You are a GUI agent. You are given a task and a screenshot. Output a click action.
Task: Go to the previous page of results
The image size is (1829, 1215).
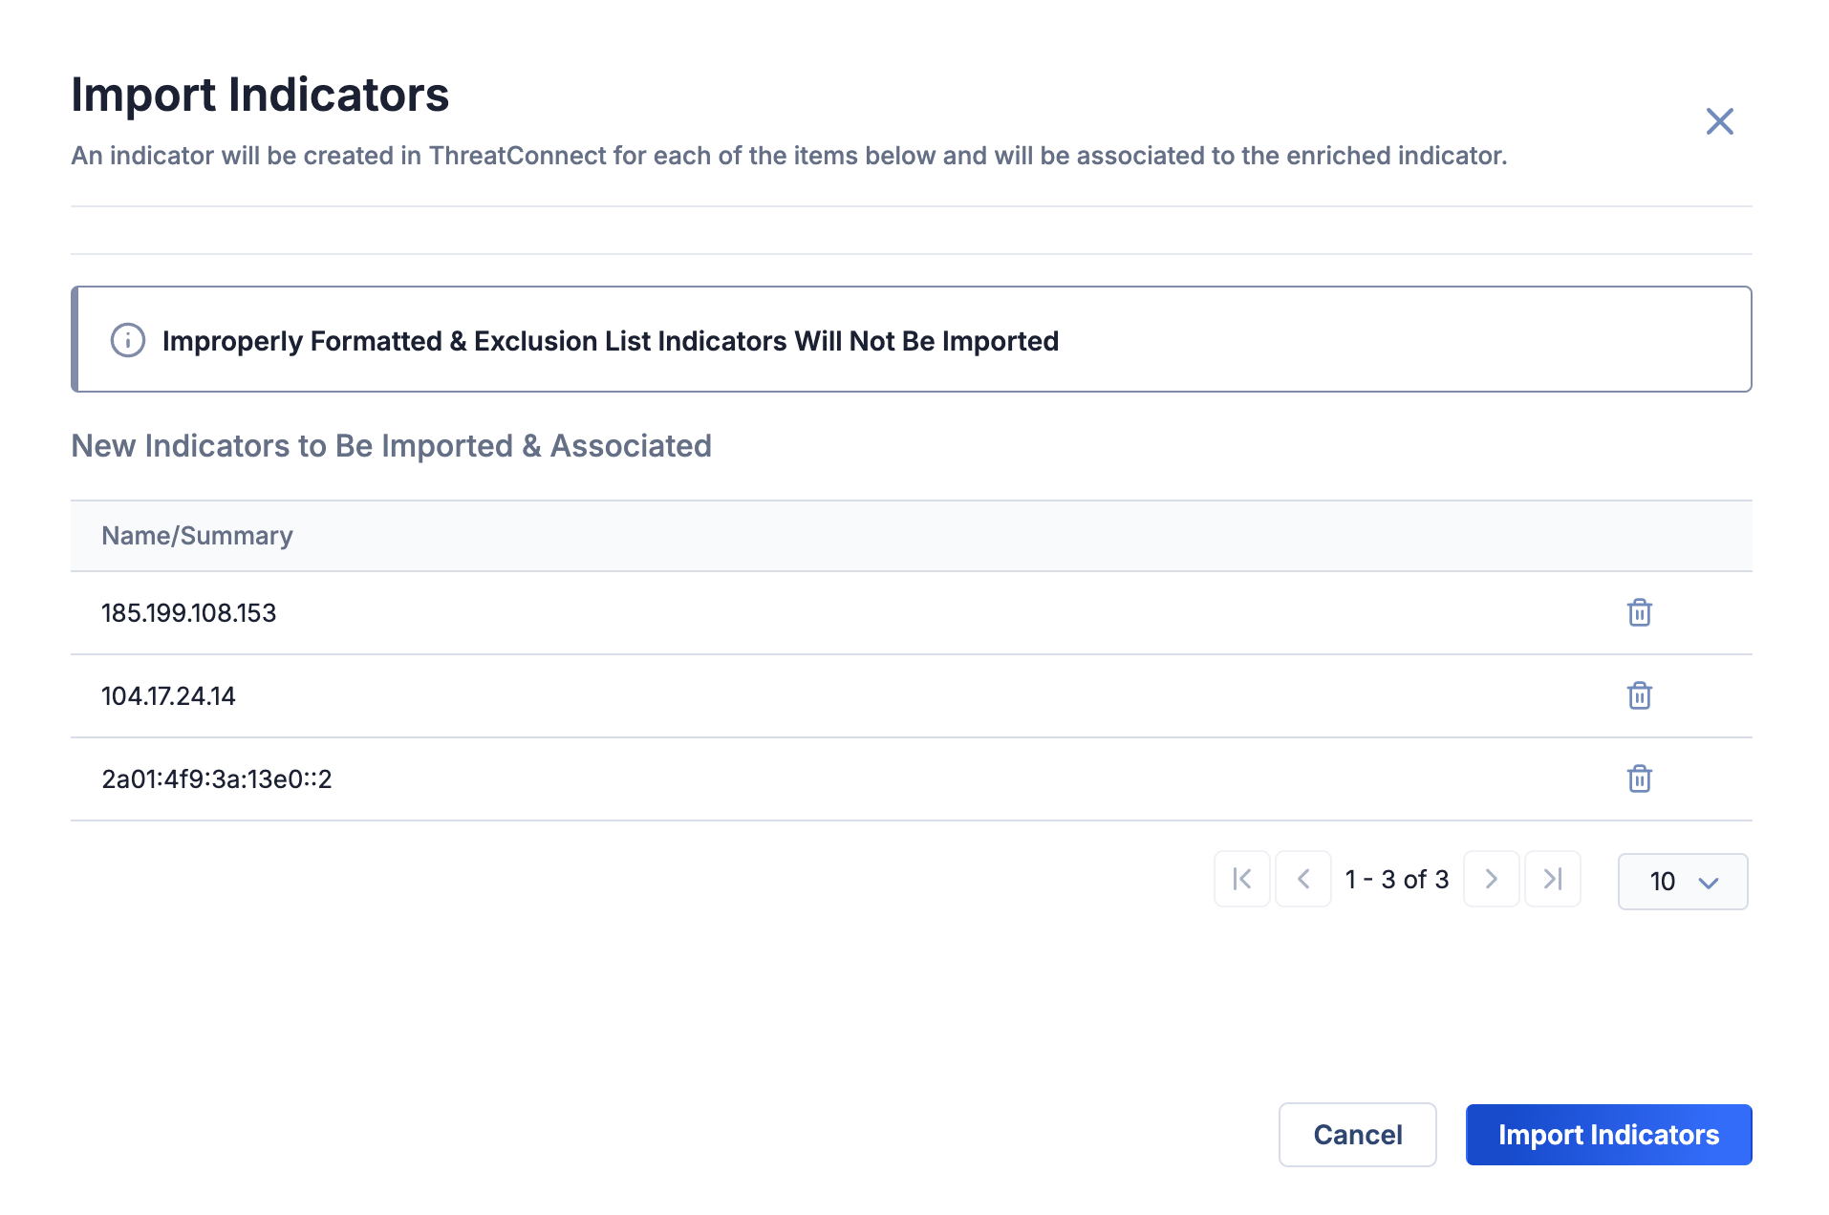(x=1303, y=879)
